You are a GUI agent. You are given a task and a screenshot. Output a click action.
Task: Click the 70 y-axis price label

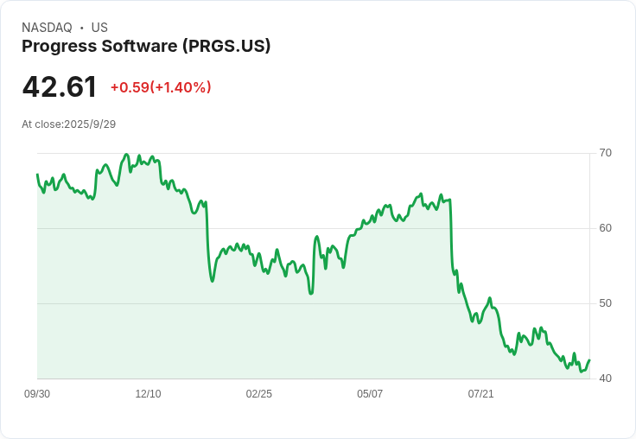[x=605, y=153]
